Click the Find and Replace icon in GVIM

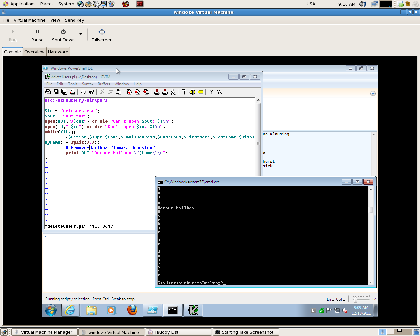coord(130,92)
